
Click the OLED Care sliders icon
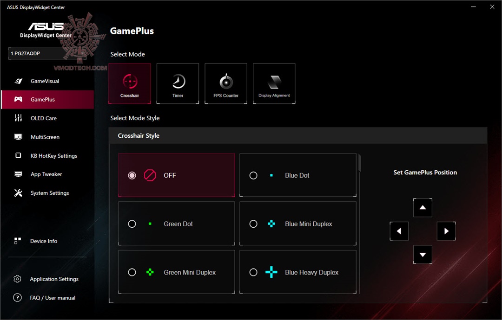point(18,118)
